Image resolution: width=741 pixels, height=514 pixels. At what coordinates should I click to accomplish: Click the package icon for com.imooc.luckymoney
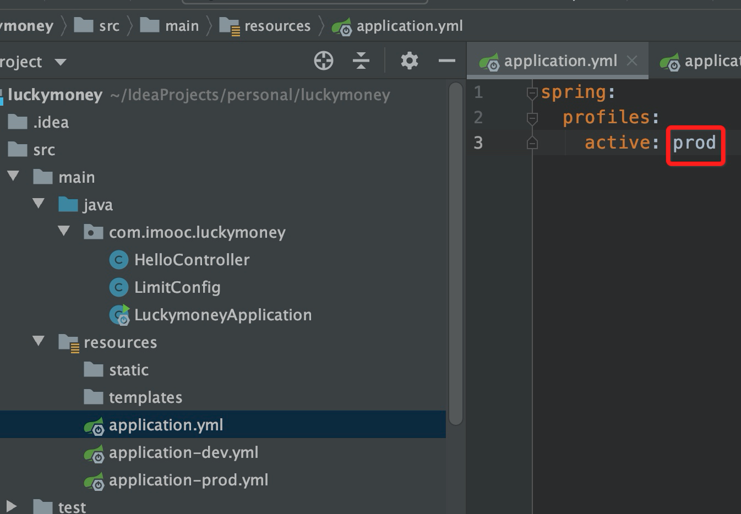click(x=93, y=232)
